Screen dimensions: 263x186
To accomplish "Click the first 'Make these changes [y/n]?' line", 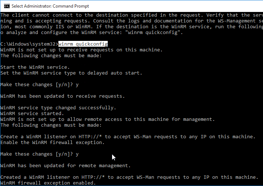I will 40,85.
